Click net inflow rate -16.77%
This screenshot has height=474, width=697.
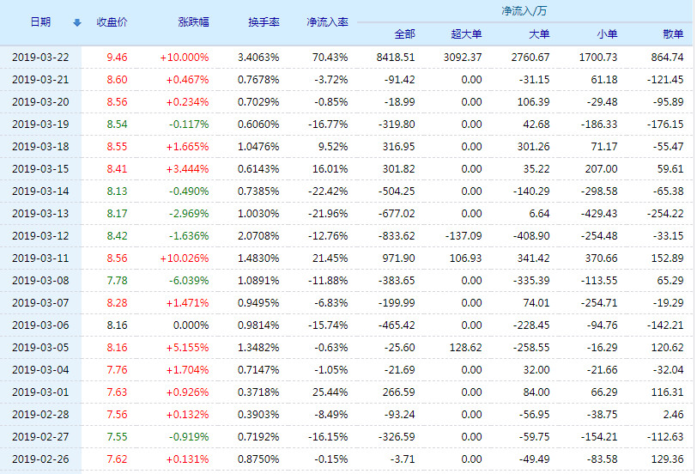pyautogui.click(x=328, y=124)
